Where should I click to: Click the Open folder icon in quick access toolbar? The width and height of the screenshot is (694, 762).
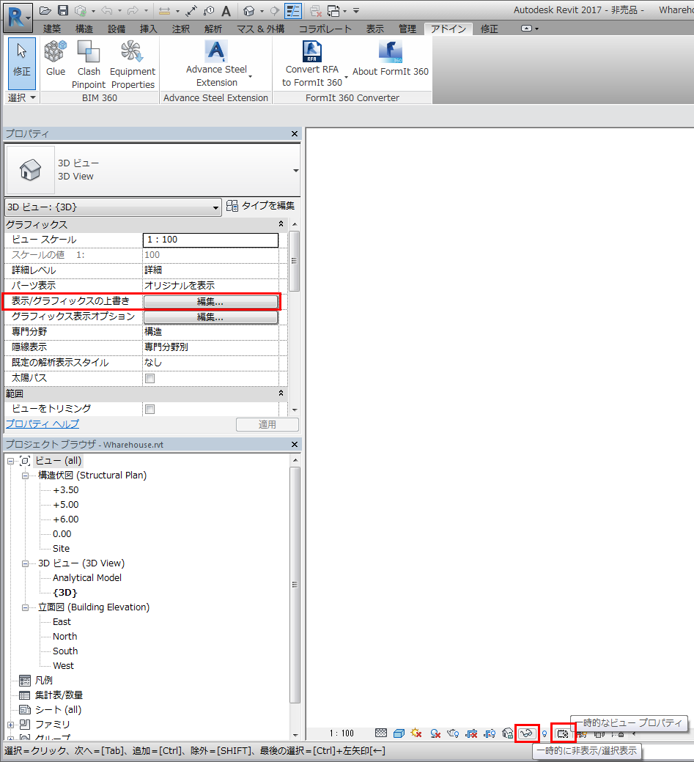click(45, 10)
